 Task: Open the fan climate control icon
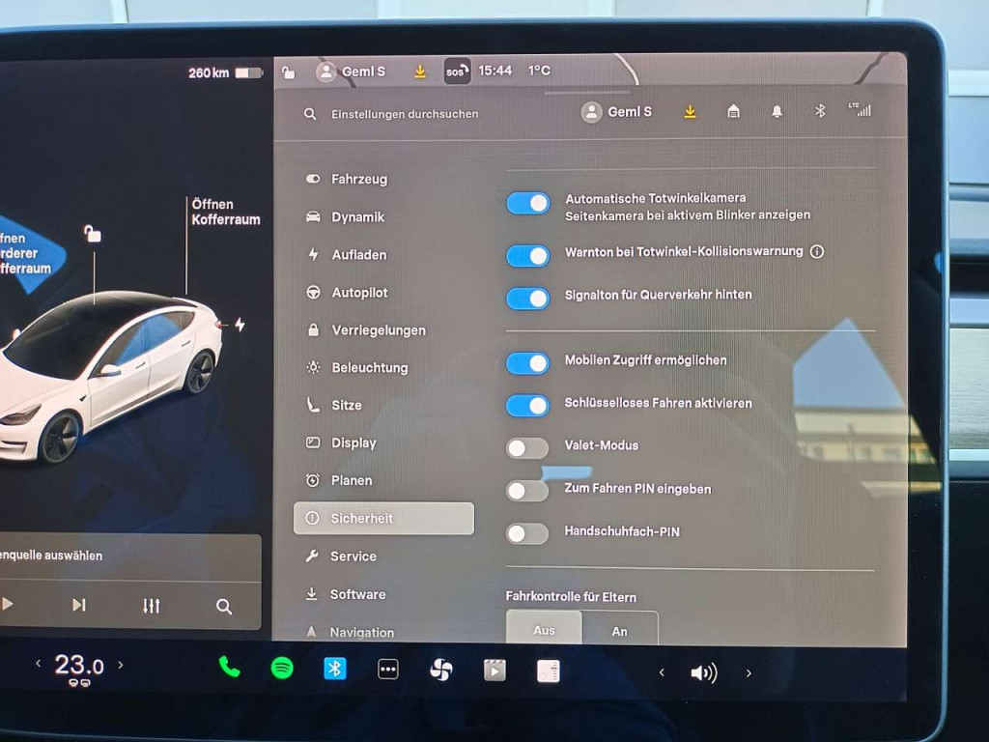coord(440,671)
